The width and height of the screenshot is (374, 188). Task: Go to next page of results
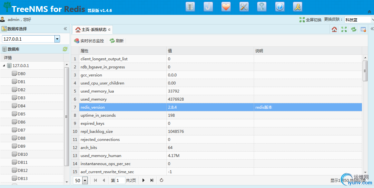[143, 180]
